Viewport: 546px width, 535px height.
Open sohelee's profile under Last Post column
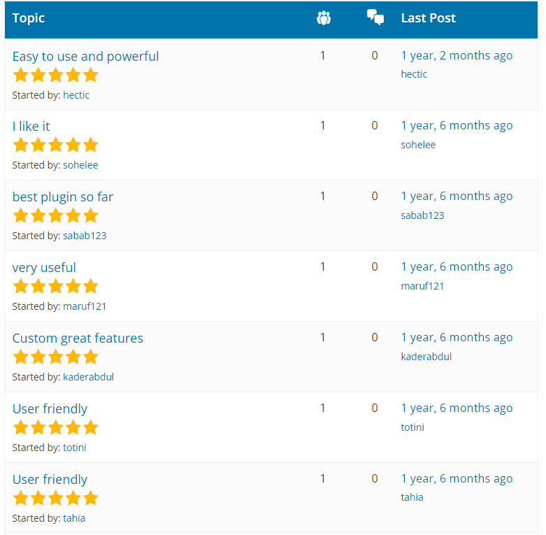click(418, 145)
